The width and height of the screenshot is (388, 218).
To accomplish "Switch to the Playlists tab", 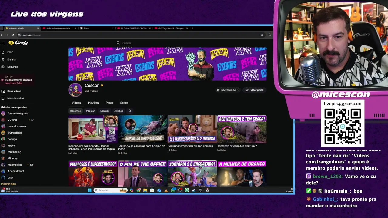I will pos(93,103).
